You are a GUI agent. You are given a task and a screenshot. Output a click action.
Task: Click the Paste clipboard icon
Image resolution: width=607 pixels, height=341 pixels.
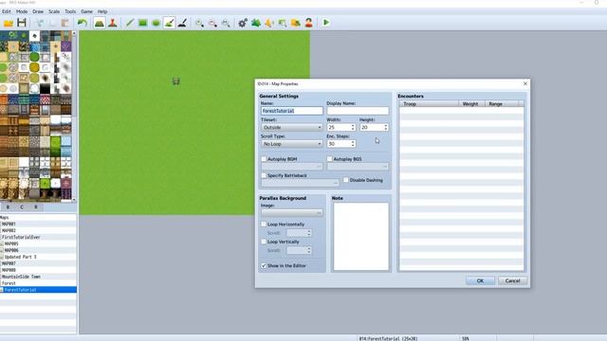point(65,23)
